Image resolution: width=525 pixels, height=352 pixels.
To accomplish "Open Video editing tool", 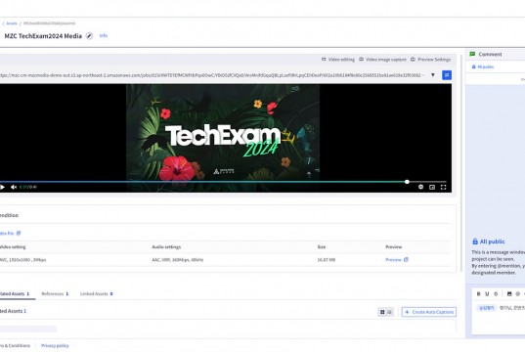I will (x=338, y=60).
